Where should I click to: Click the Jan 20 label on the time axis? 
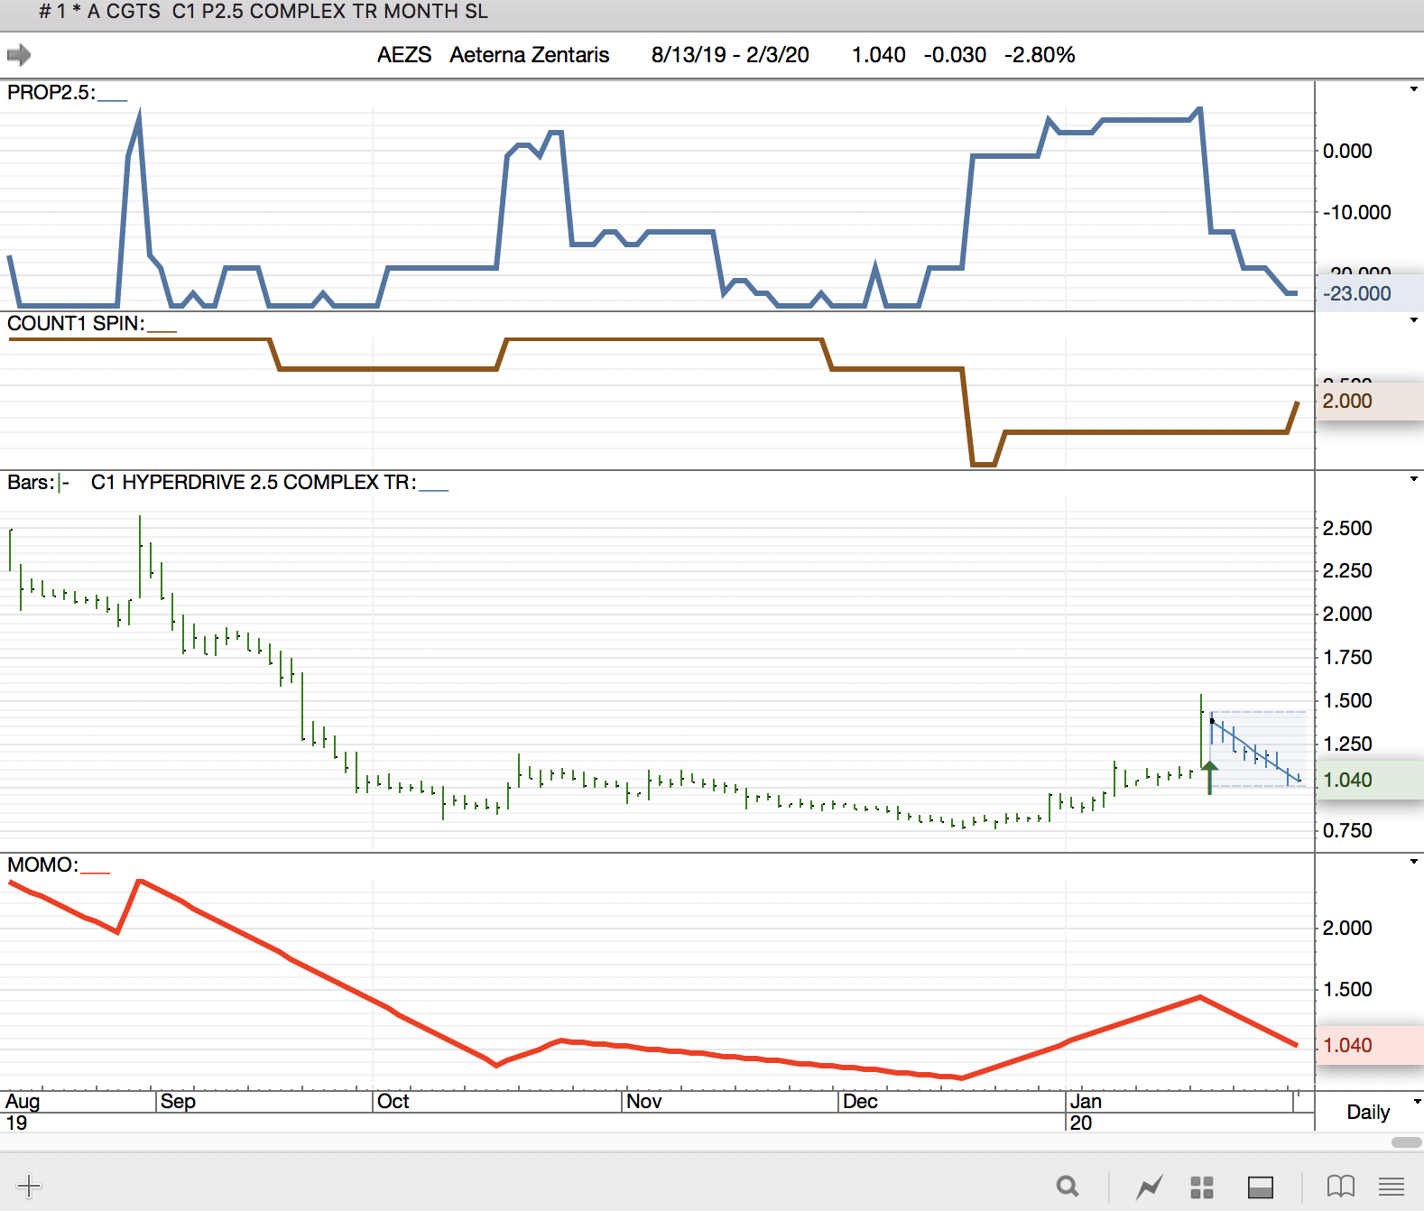coord(1086,1112)
